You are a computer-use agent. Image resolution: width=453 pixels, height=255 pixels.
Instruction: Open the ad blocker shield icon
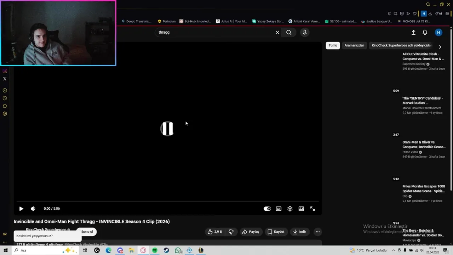point(402,14)
